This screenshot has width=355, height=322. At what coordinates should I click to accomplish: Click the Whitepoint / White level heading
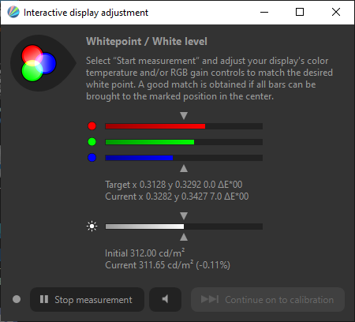click(147, 42)
